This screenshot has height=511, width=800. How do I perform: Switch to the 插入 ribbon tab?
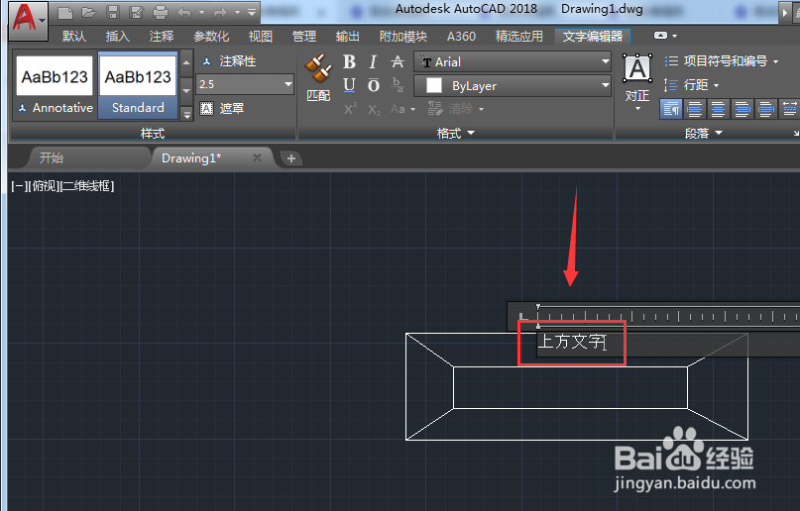pos(117,37)
